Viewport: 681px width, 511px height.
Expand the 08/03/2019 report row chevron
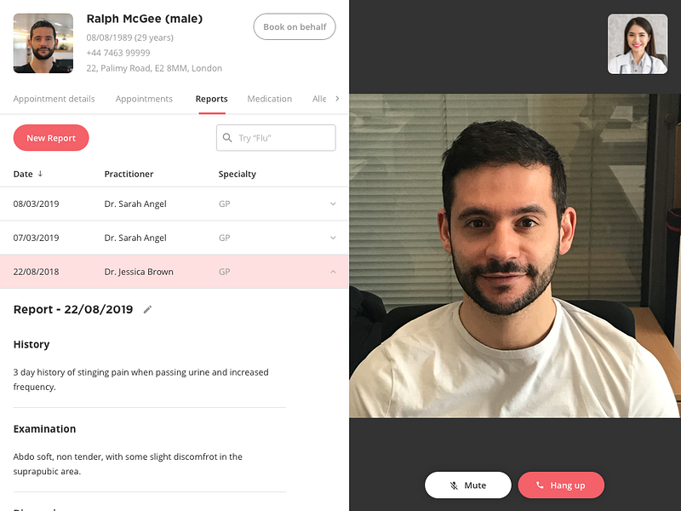pos(333,204)
